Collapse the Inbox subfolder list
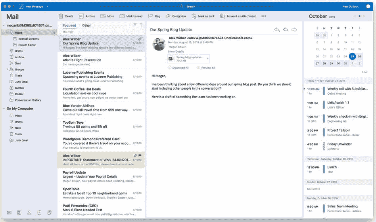This screenshot has width=376, height=222. coord(7,33)
